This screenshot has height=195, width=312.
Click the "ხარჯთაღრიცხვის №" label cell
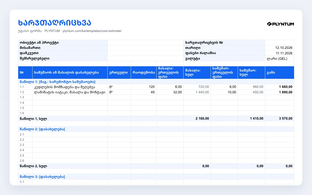224,43
